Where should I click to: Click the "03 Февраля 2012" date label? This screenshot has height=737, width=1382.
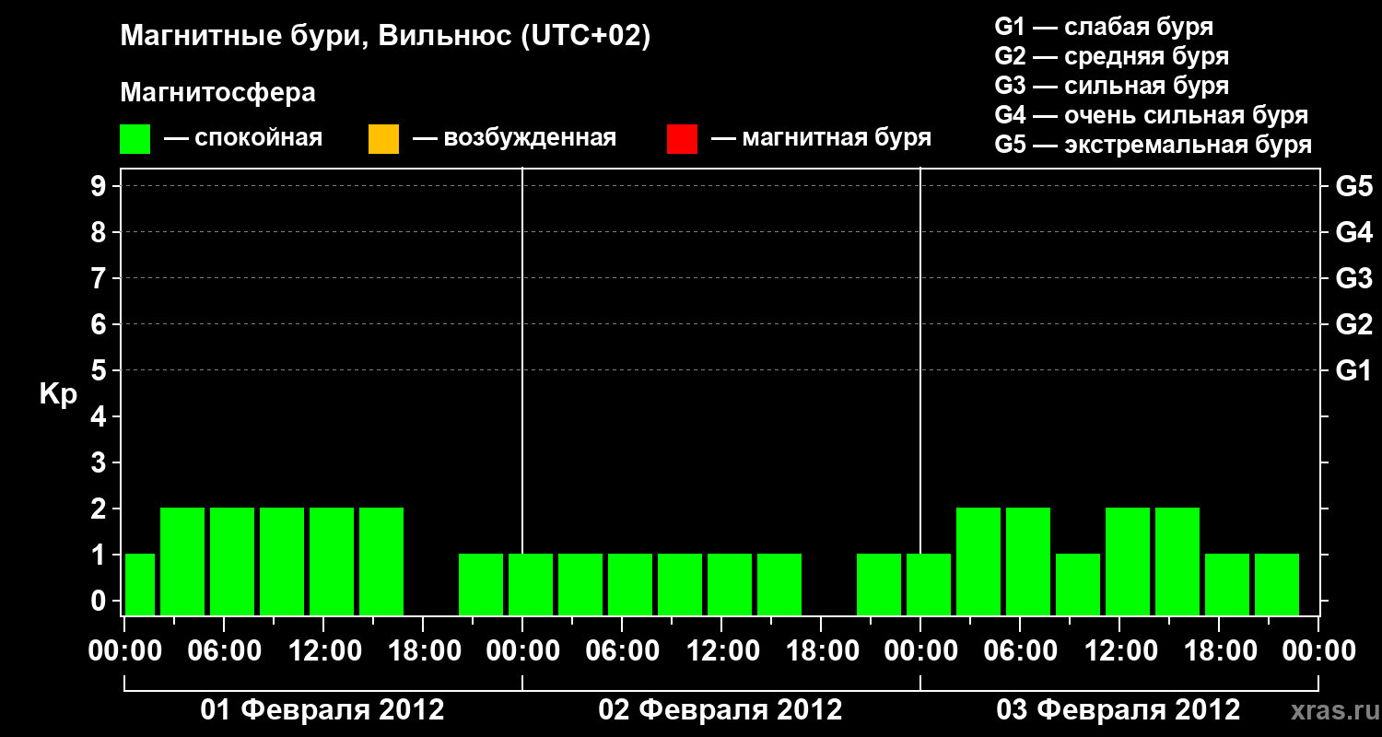(1118, 710)
